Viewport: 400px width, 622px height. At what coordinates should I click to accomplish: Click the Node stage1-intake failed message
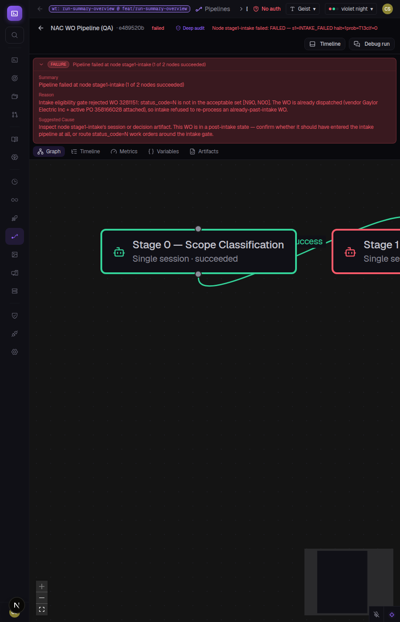[295, 28]
